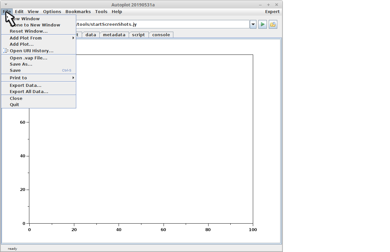Screen dimensions: 390x252
Task: Select Reset Window... in File menu
Action: (38, 31)
